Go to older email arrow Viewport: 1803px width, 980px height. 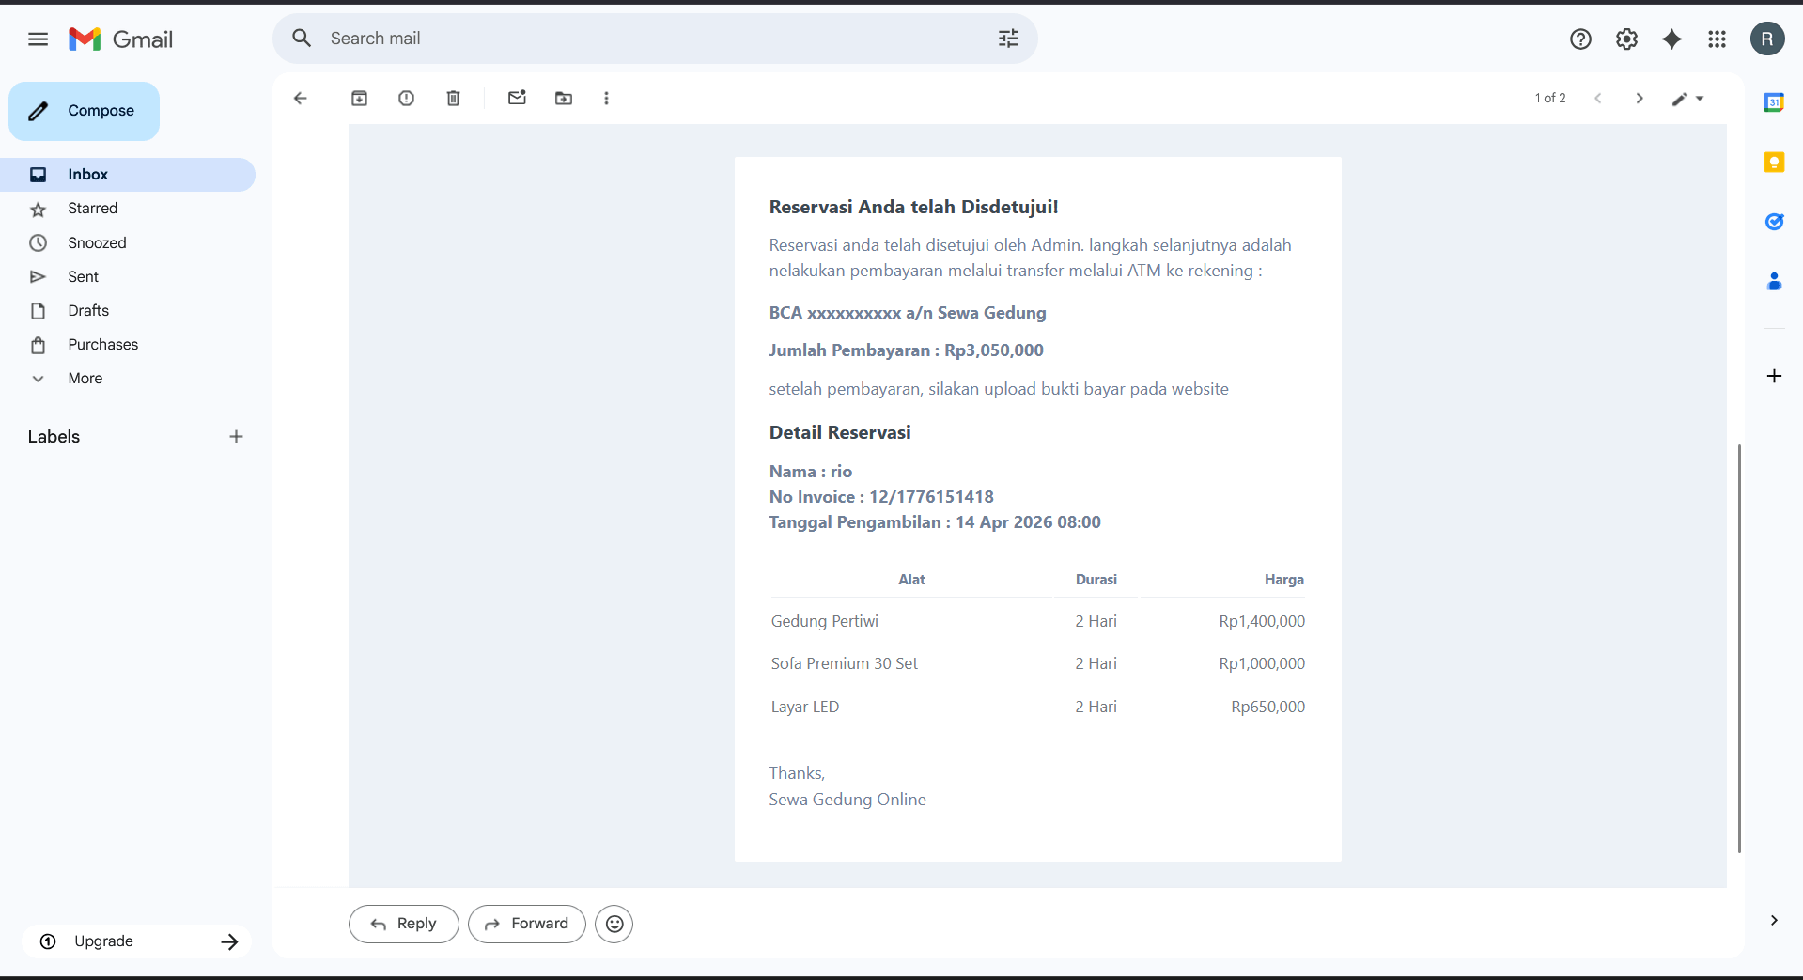point(1640,98)
